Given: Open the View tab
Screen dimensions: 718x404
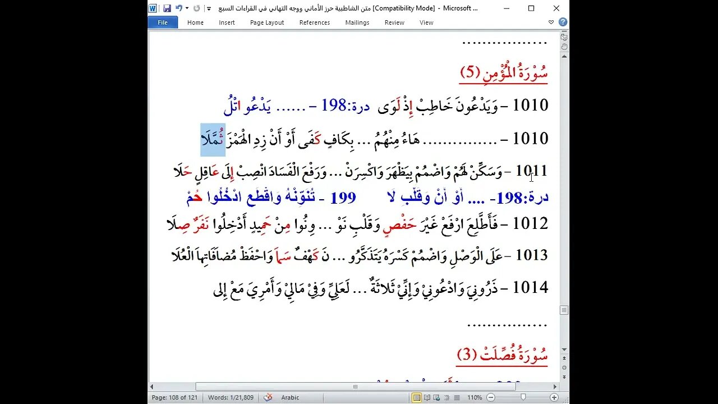Looking at the screenshot, I should point(426,22).
